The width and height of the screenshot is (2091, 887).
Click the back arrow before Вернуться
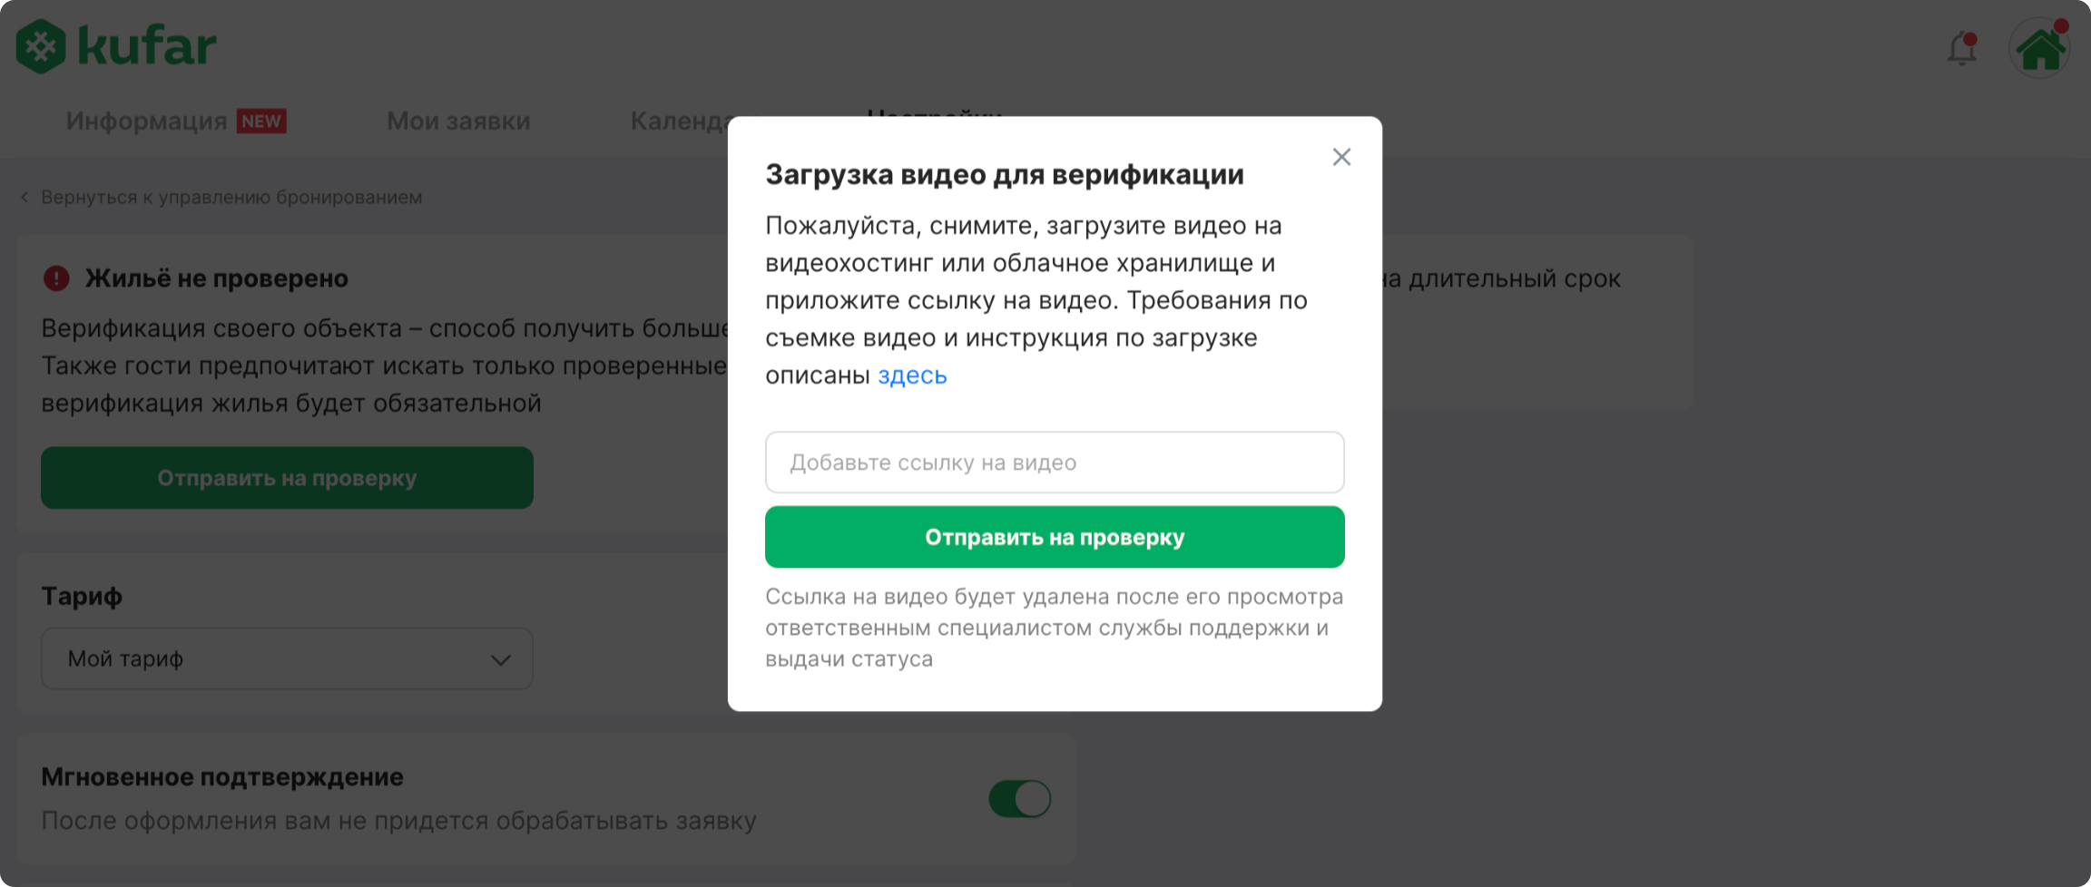click(x=25, y=197)
